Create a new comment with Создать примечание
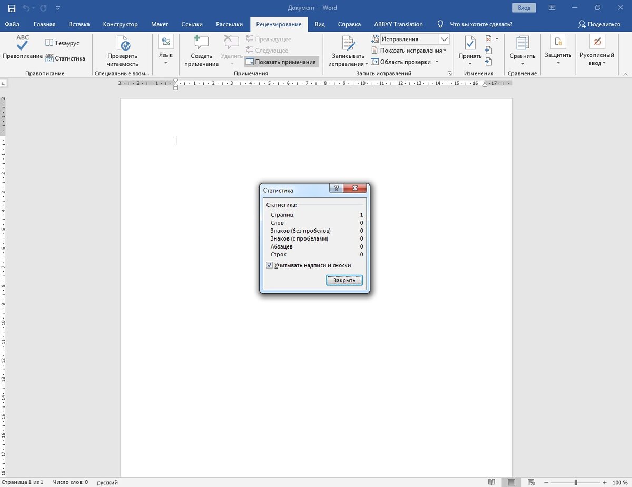632x487 pixels. point(202,51)
